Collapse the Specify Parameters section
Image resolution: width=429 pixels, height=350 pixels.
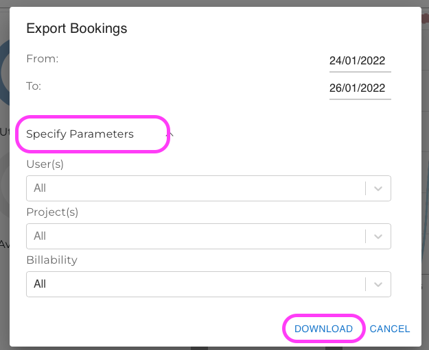[x=80, y=134]
